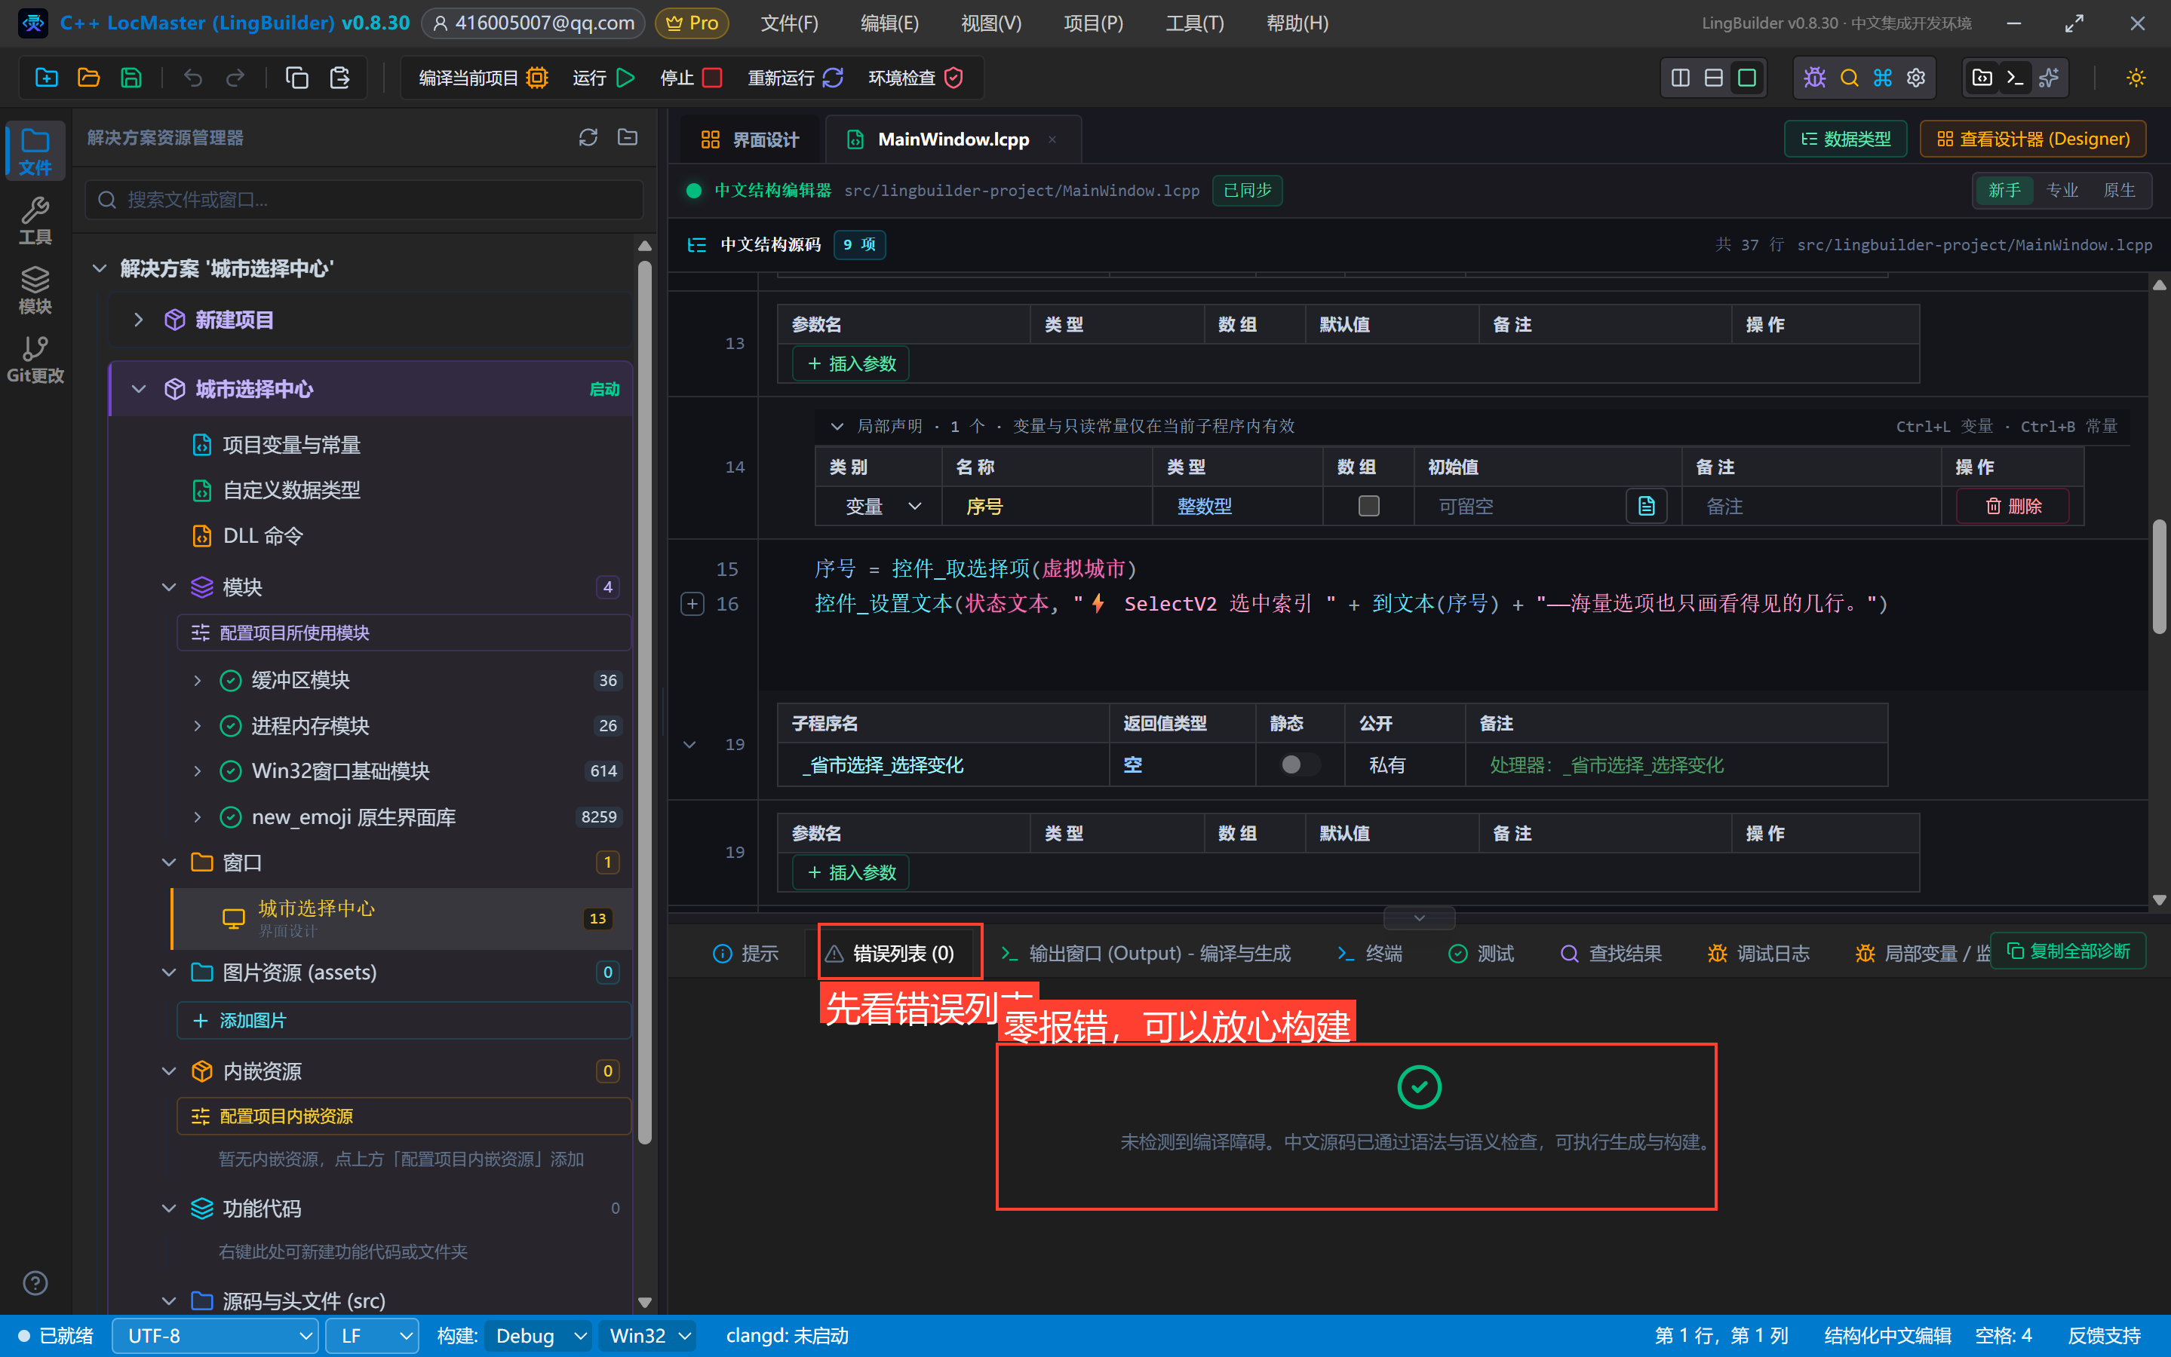Click the 编译当前项目 button
Viewport: 2171px width, 1357px height.
(483, 77)
